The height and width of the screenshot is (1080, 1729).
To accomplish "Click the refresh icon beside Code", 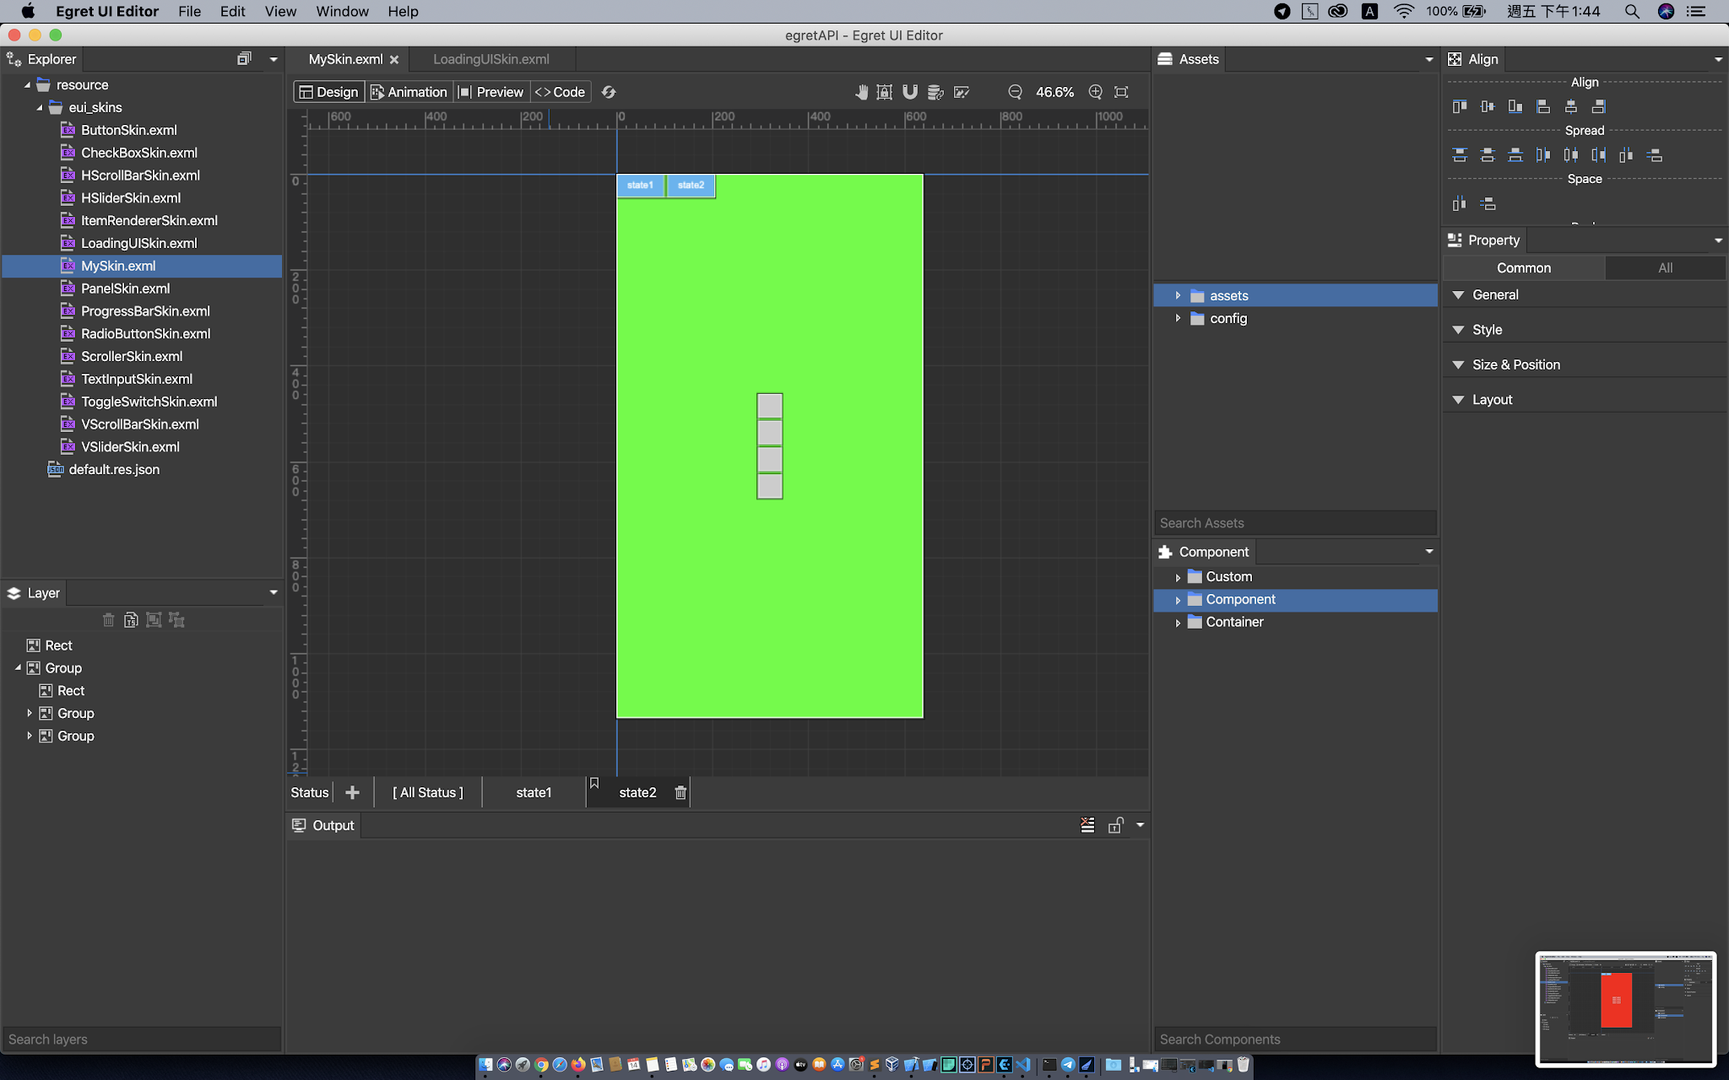I will pos(609,92).
